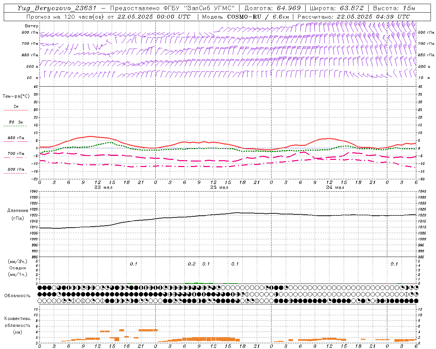Click the 700 гПа temperature legend entry
The image size is (436, 349).
pos(16,153)
